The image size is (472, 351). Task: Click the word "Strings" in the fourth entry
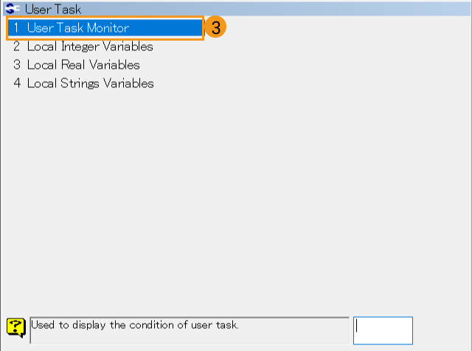tap(81, 84)
